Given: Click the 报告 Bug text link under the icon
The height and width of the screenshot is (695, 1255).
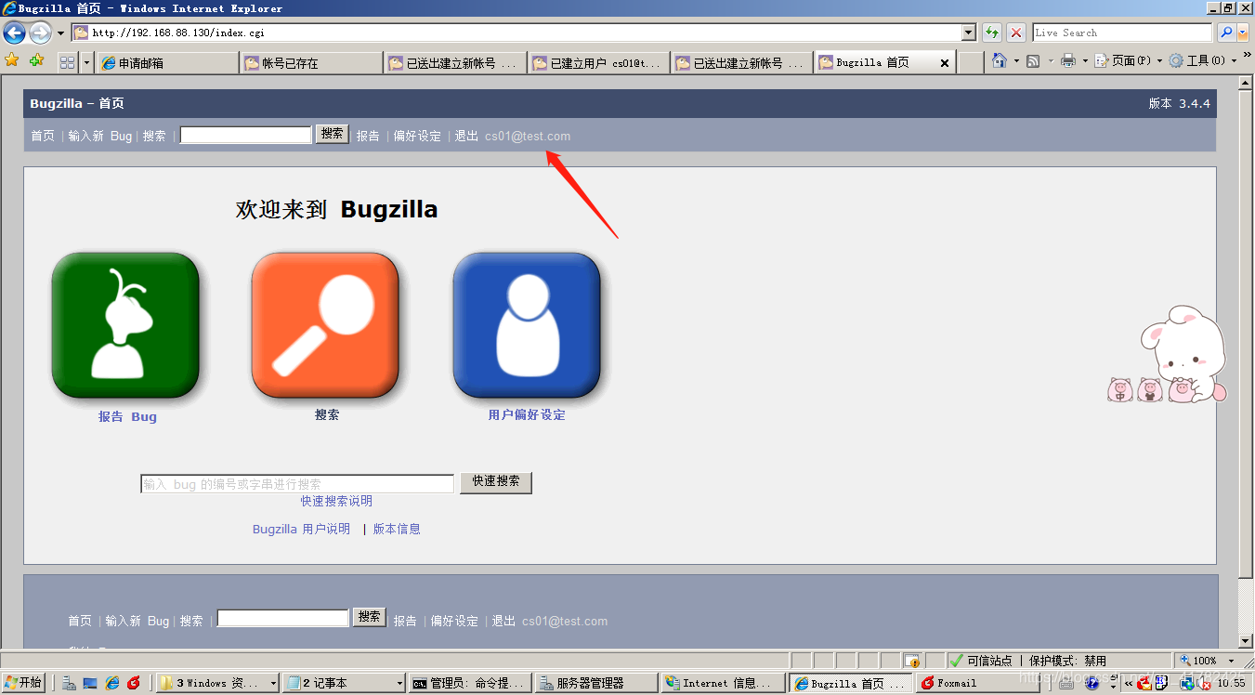Looking at the screenshot, I should click(127, 416).
